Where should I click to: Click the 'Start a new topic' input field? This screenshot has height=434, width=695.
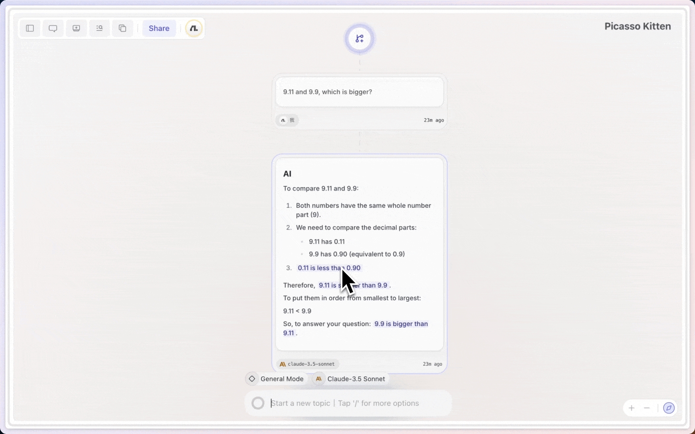(x=354, y=403)
